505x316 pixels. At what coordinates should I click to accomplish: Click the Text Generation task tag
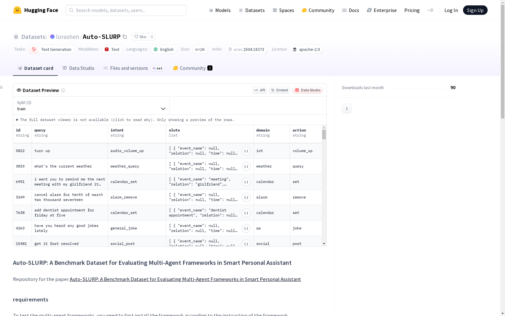pos(51,49)
